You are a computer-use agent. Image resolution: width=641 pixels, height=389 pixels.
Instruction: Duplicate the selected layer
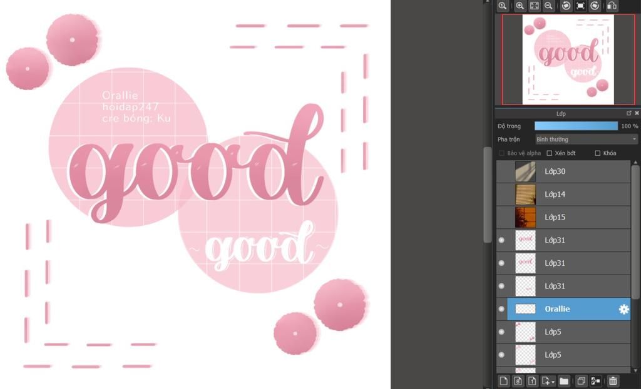coord(581,381)
